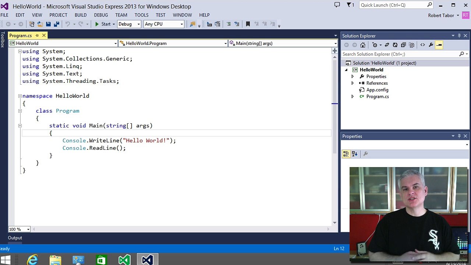The height and width of the screenshot is (265, 471).
Task: Open the VIEW menu
Action: point(37,15)
